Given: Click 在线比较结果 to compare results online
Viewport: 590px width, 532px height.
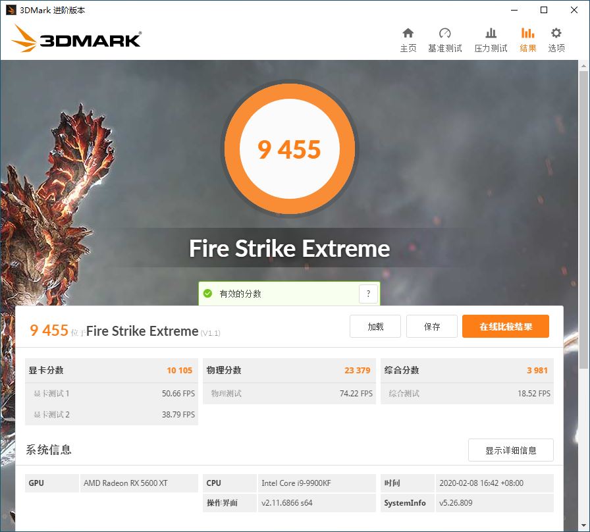Looking at the screenshot, I should pyautogui.click(x=506, y=326).
